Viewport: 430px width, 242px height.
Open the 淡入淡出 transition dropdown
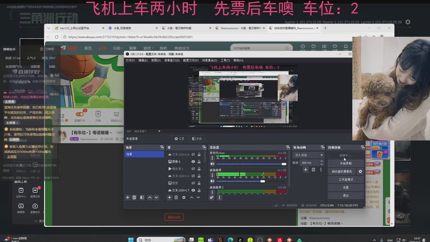pos(309,155)
